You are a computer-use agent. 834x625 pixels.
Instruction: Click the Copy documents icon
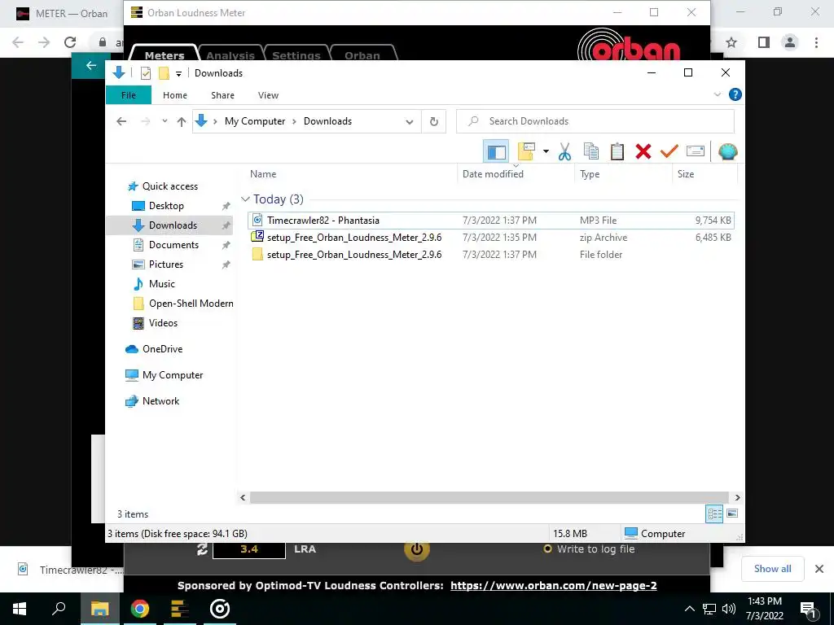click(591, 151)
